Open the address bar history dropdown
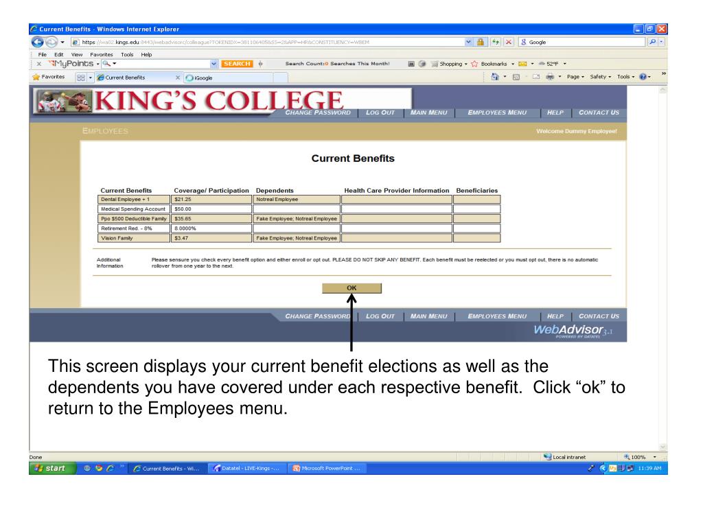The image size is (703, 527). (468, 42)
